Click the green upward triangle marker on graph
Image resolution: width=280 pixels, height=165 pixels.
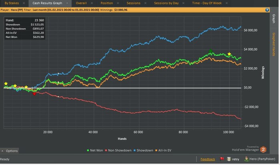coord(210,51)
